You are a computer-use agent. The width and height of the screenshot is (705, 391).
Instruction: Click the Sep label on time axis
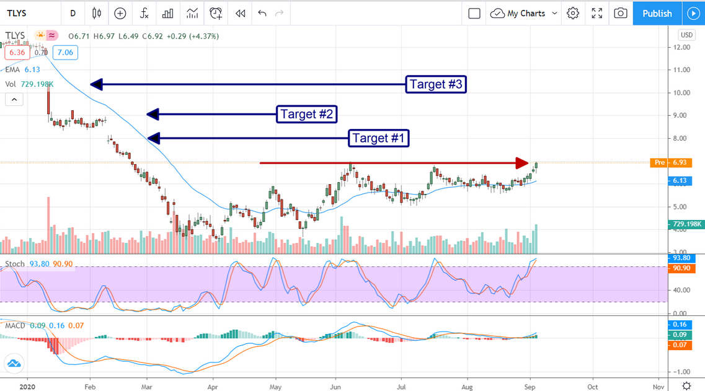[x=530, y=387]
